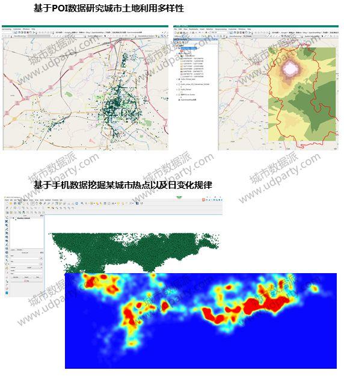Open ArcToolbox icon in left ArcMap window
The image size is (344, 376).
point(28,32)
